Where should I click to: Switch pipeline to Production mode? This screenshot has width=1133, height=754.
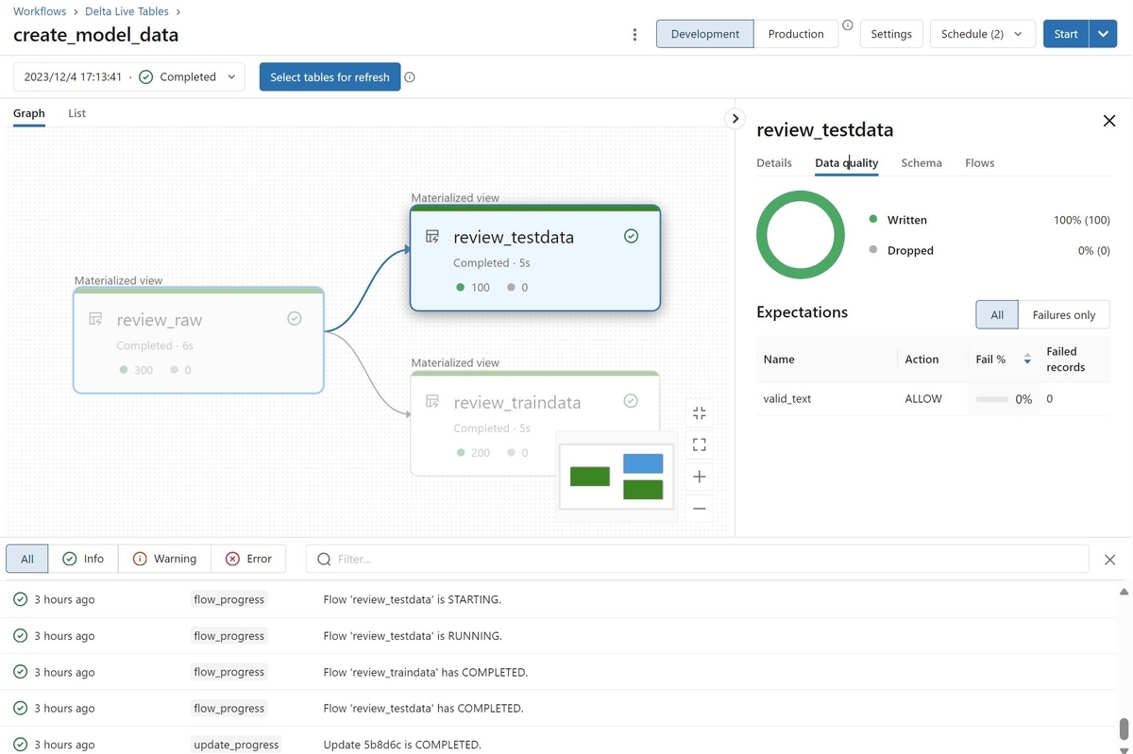[796, 34]
